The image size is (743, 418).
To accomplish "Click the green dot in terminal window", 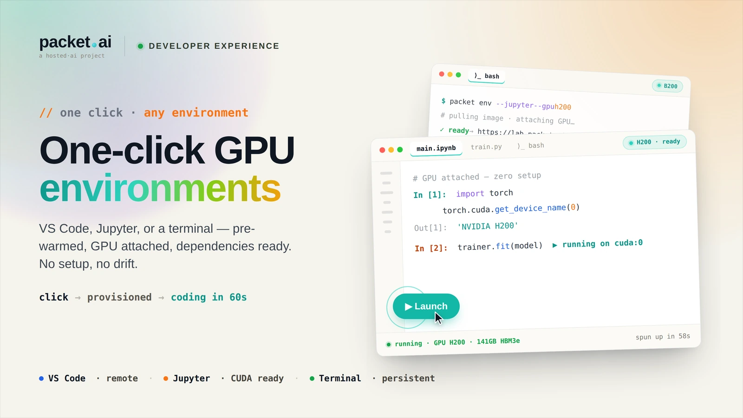I will (458, 75).
